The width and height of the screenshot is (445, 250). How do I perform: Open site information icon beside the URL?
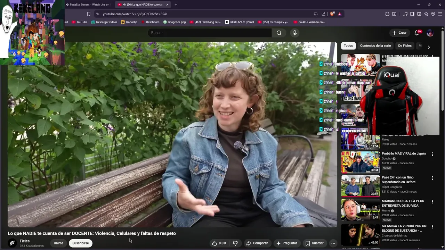pyautogui.click(x=98, y=14)
